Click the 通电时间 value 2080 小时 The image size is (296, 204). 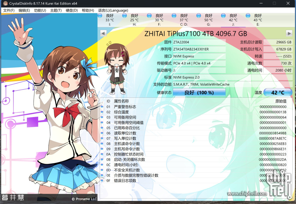pyautogui.click(x=278, y=70)
